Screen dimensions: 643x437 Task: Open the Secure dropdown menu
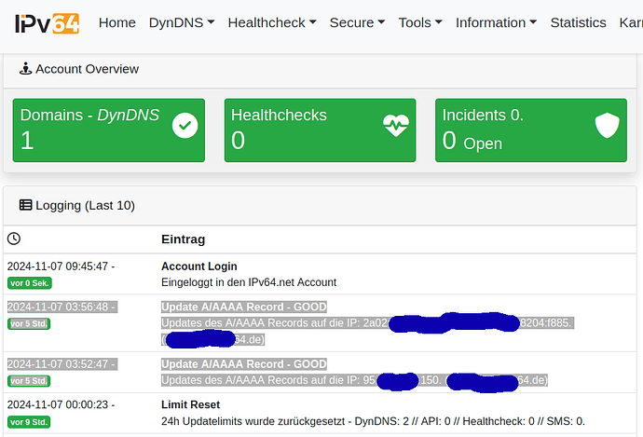[x=357, y=22]
